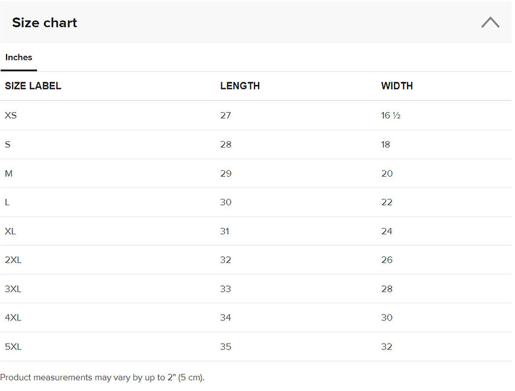Click the product measurements disclaimer text
This screenshot has height=391, width=515.
click(x=102, y=377)
